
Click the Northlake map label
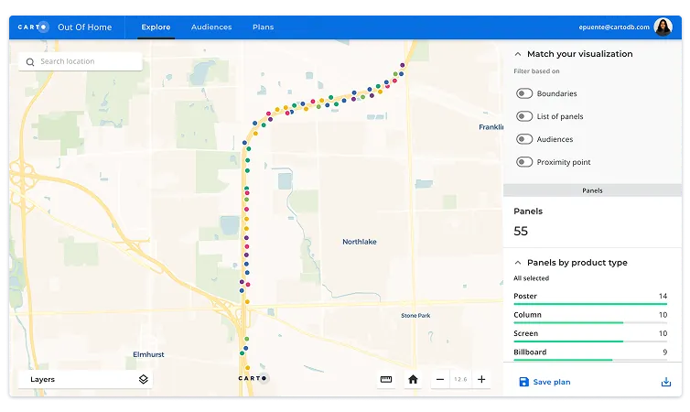click(360, 242)
